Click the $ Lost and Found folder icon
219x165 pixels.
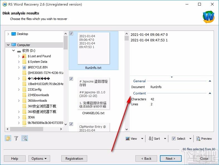[24, 56]
